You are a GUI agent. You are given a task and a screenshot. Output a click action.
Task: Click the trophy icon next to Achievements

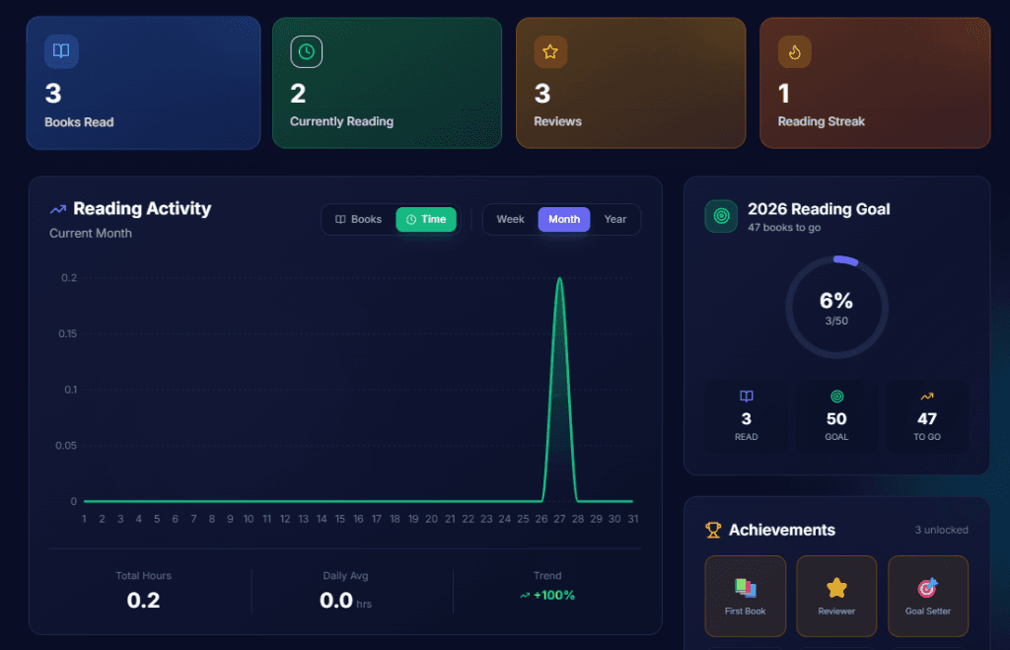pyautogui.click(x=713, y=531)
